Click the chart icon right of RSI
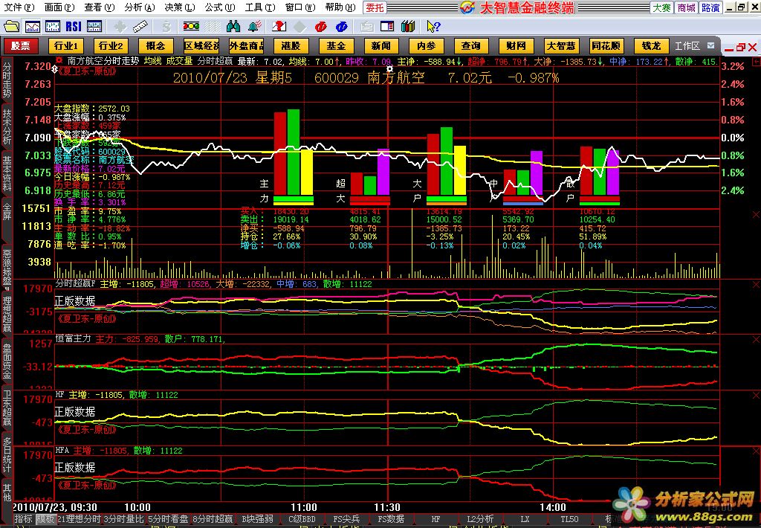Image resolution: width=761 pixels, height=528 pixels. (x=94, y=26)
